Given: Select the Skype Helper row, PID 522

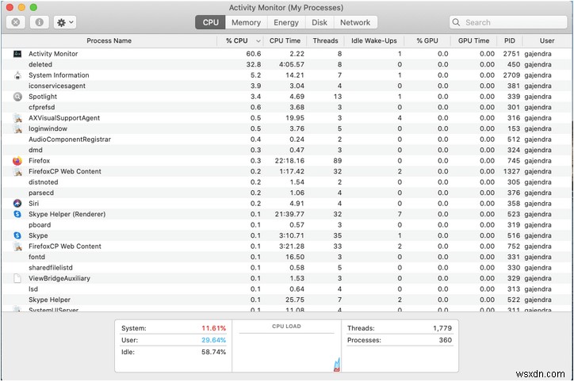Looking at the screenshot, I should click(x=287, y=300).
